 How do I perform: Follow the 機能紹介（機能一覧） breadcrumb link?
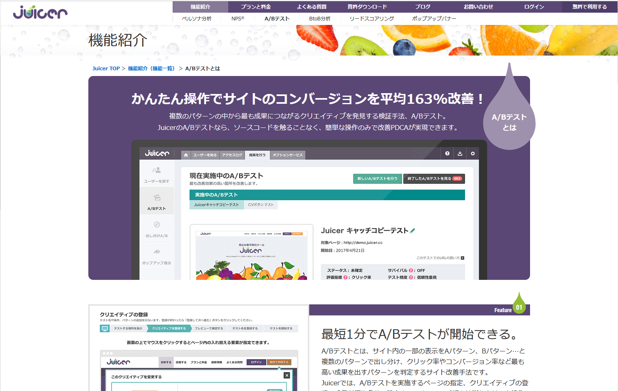pyautogui.click(x=151, y=69)
